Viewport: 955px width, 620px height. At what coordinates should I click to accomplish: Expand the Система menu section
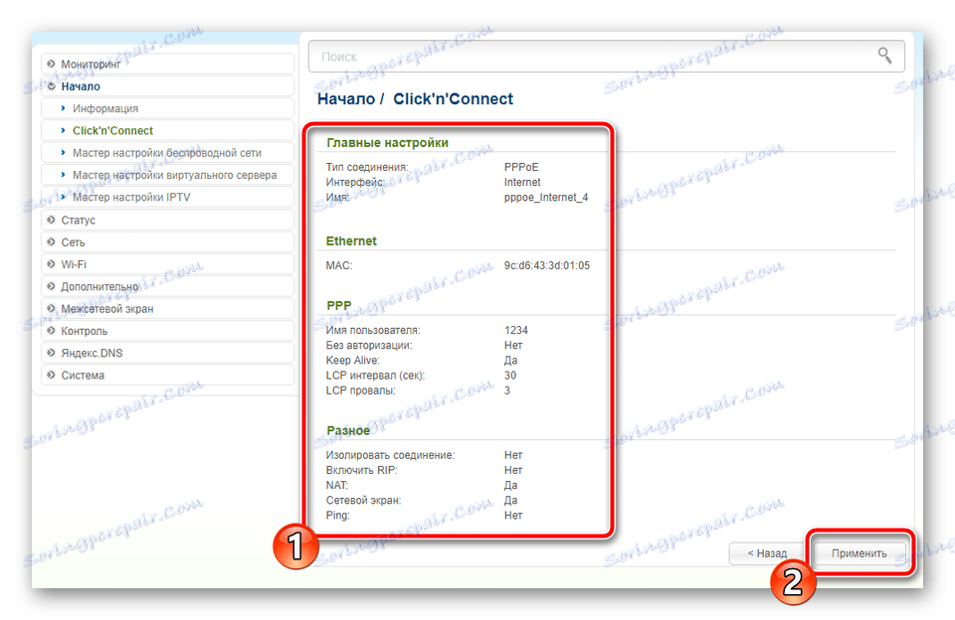point(167,376)
